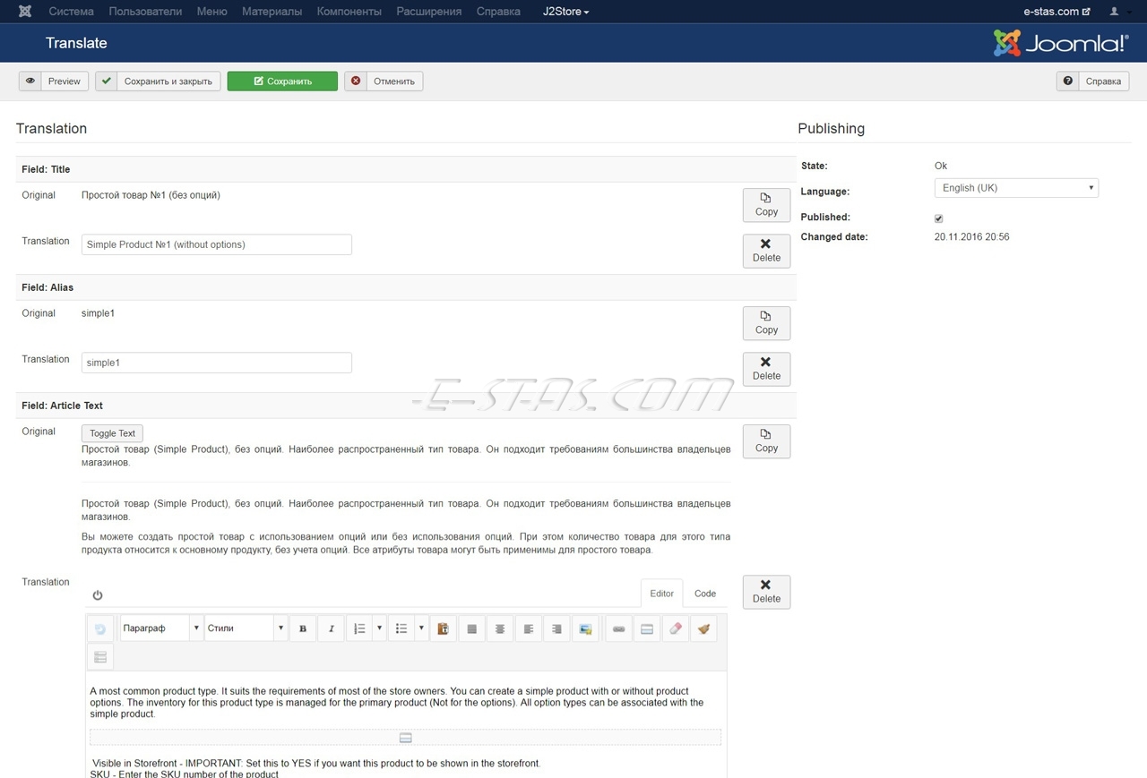Click the Toggle Text button
Image resolution: width=1147 pixels, height=778 pixels.
[x=112, y=433]
